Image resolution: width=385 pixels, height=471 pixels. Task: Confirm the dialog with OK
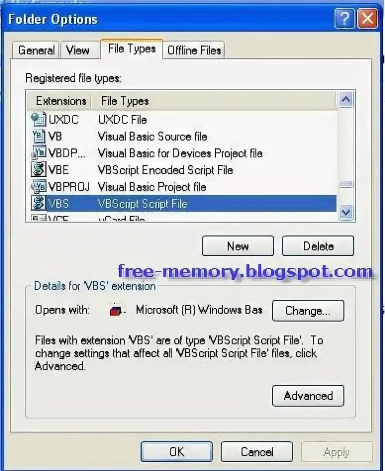coord(177,452)
